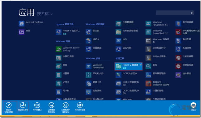Screen dimensions: 201x118
Task: Open 服务 (Services) with gear icon
Action: point(151,66)
